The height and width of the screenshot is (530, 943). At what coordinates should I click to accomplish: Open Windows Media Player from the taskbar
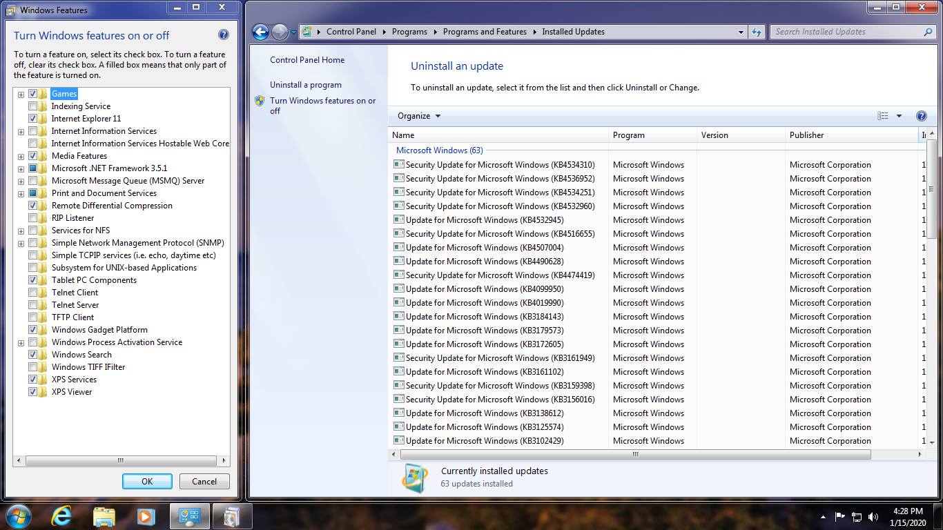(x=146, y=516)
